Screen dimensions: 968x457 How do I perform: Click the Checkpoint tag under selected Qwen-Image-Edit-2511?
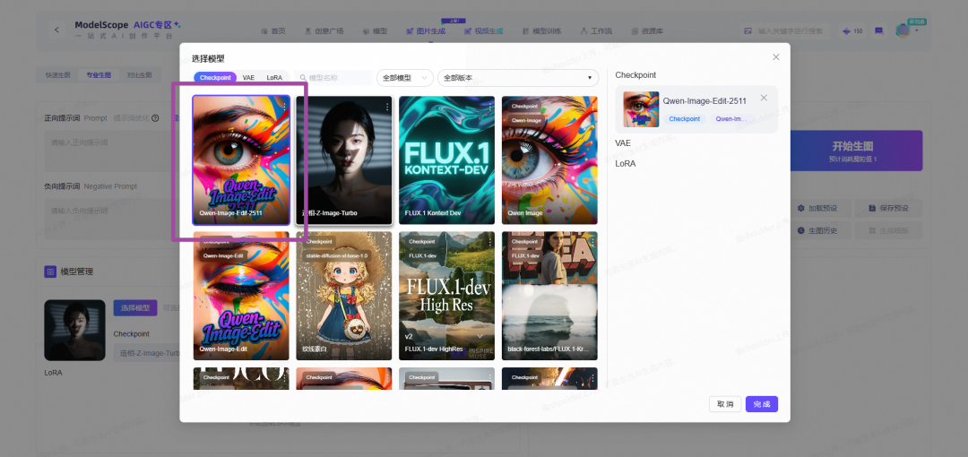click(x=685, y=118)
